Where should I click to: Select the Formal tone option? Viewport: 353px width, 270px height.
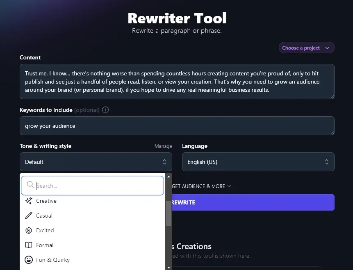click(x=45, y=245)
